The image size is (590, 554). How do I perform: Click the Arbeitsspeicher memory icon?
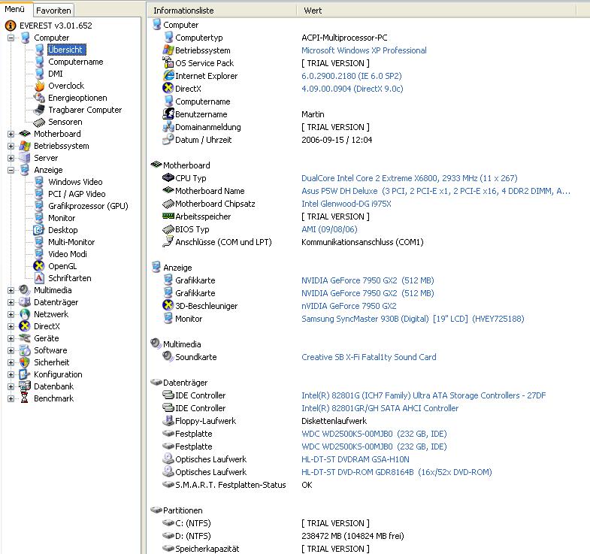click(x=168, y=216)
